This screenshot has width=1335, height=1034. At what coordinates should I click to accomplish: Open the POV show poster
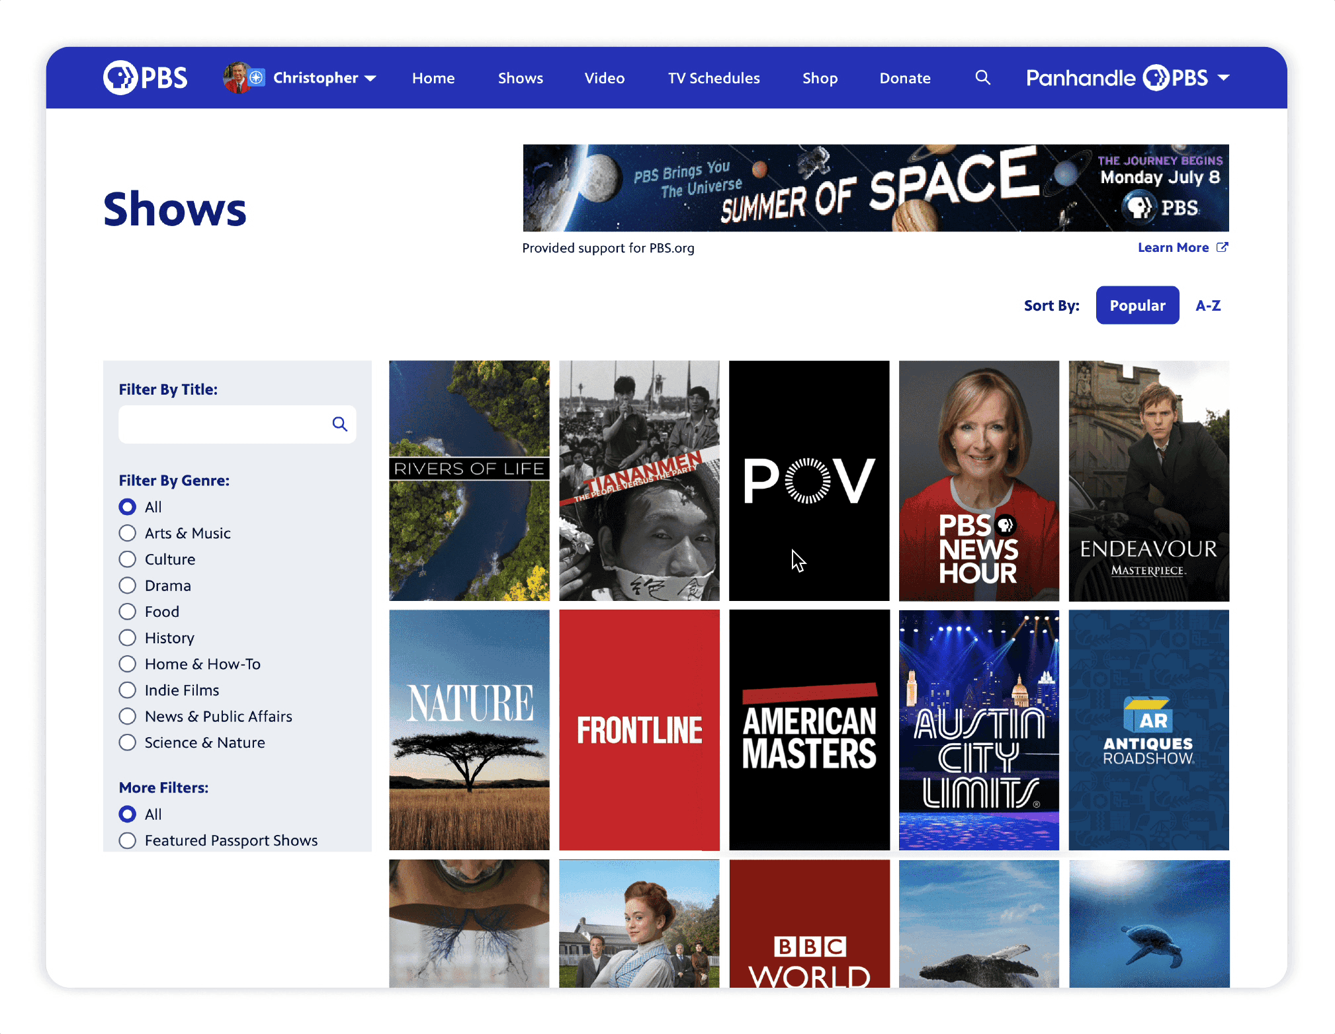click(x=809, y=481)
